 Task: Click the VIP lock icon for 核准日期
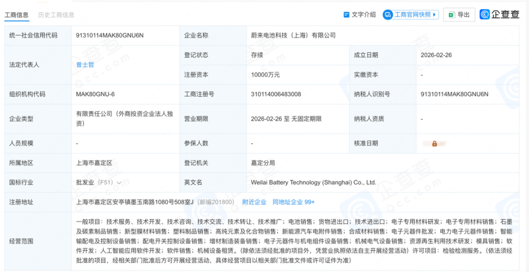tap(434, 143)
